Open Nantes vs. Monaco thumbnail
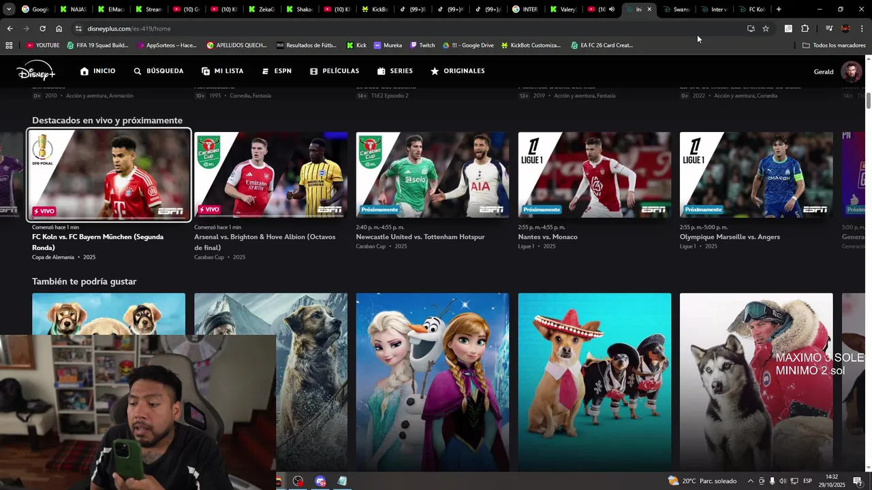Screen dimensions: 872x490 click(594, 175)
